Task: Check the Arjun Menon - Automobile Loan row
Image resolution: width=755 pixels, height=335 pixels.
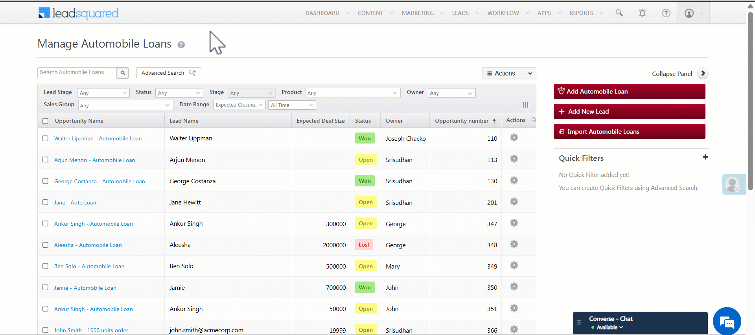Action: pos(45,160)
